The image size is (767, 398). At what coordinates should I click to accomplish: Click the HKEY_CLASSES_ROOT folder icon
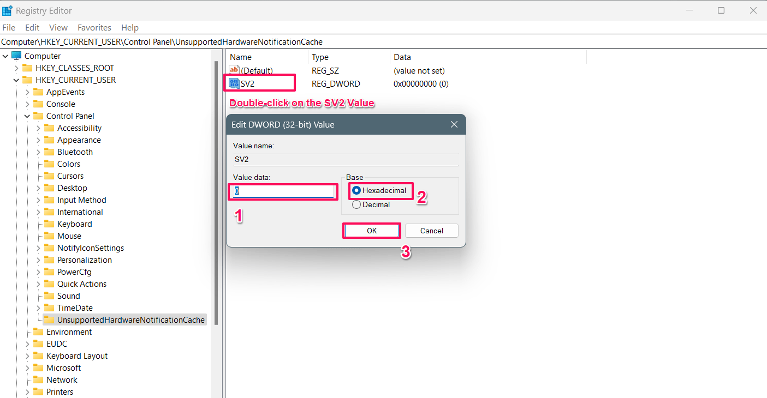[x=27, y=68]
